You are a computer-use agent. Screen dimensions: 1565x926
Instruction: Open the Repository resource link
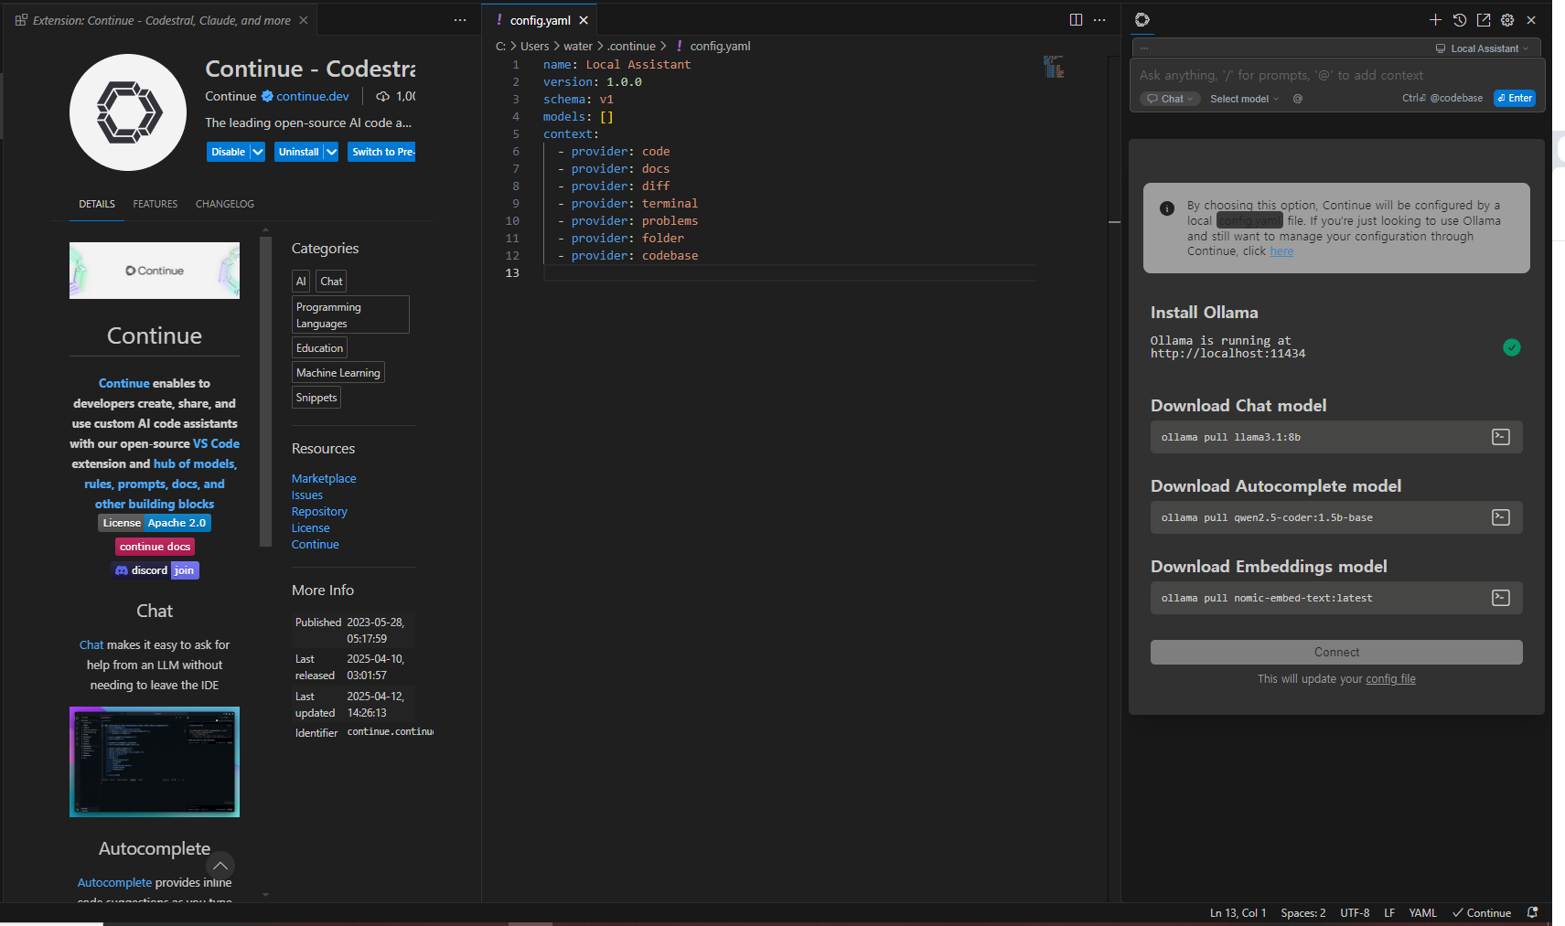319,512
